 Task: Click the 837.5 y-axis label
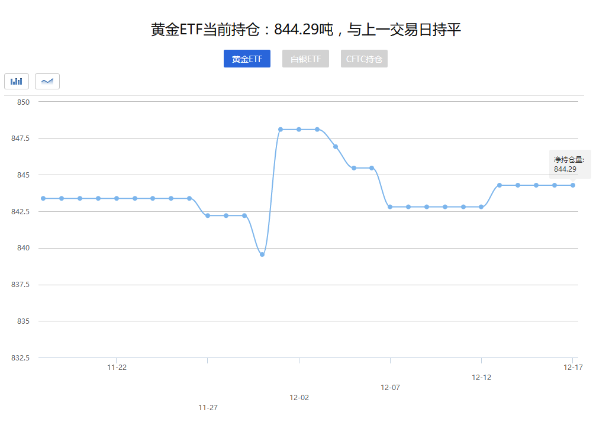coord(20,285)
